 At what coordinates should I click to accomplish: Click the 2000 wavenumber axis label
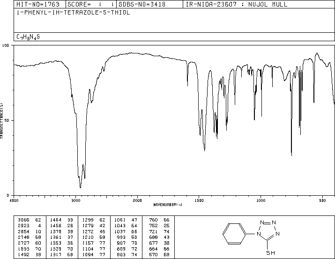point(137,200)
